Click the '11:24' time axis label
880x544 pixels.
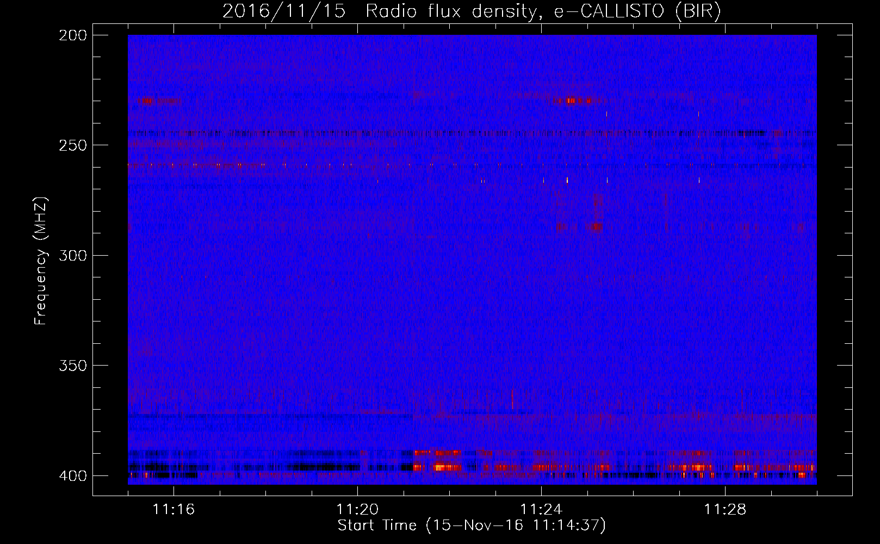(x=541, y=510)
